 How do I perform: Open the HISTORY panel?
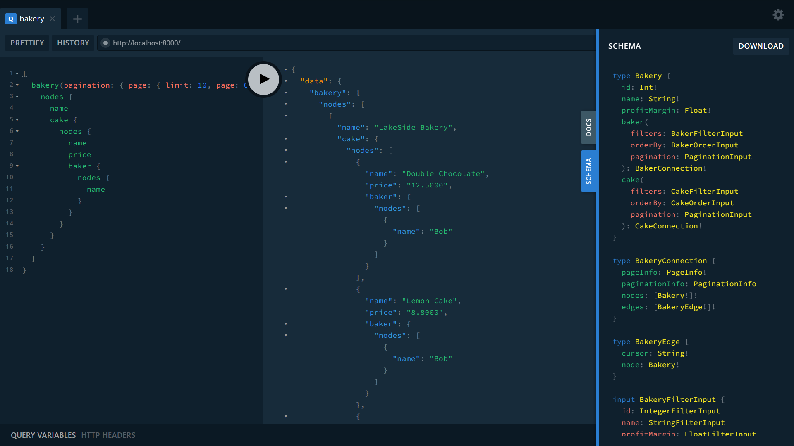point(73,43)
